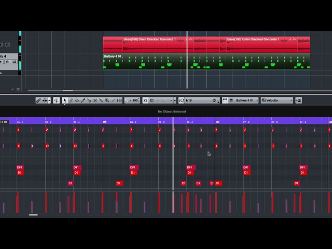Select the Glue tool
Viewport: 332px width, 249px height.
point(101,100)
